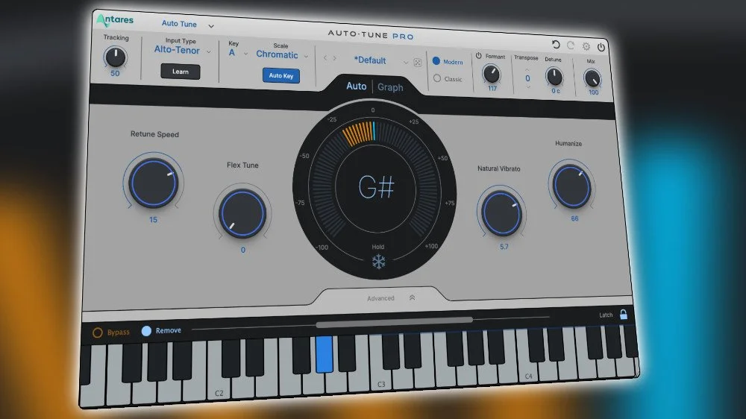Click the Mix value 100

click(593, 92)
